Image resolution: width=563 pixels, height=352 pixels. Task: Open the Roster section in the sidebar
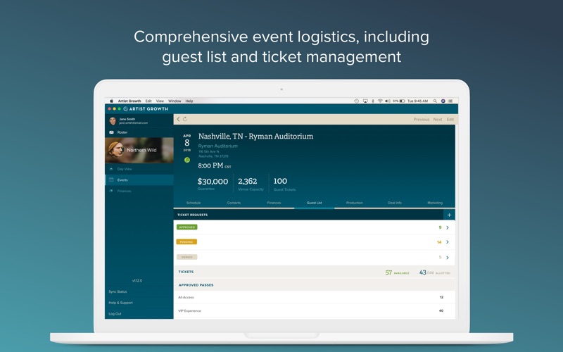click(139, 132)
